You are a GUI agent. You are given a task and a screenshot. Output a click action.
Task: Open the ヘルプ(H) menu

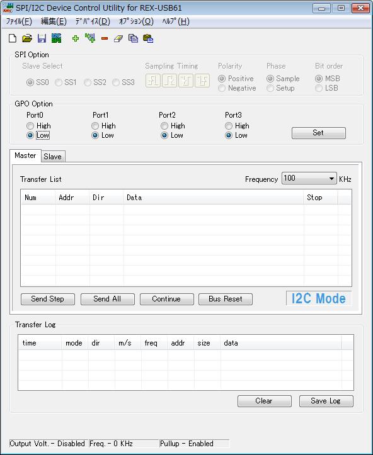click(x=176, y=21)
